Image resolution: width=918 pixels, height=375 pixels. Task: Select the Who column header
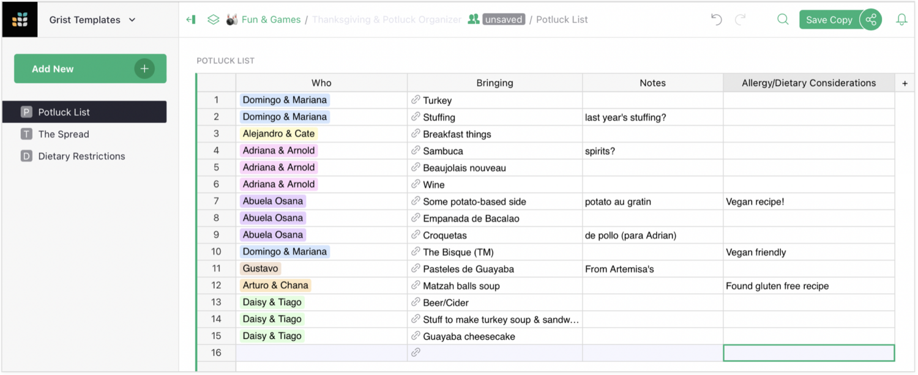321,83
